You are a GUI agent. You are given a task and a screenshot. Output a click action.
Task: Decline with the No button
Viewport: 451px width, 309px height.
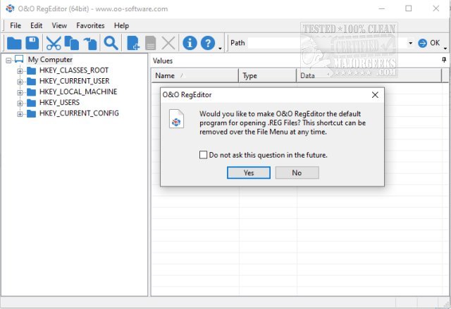pos(297,172)
